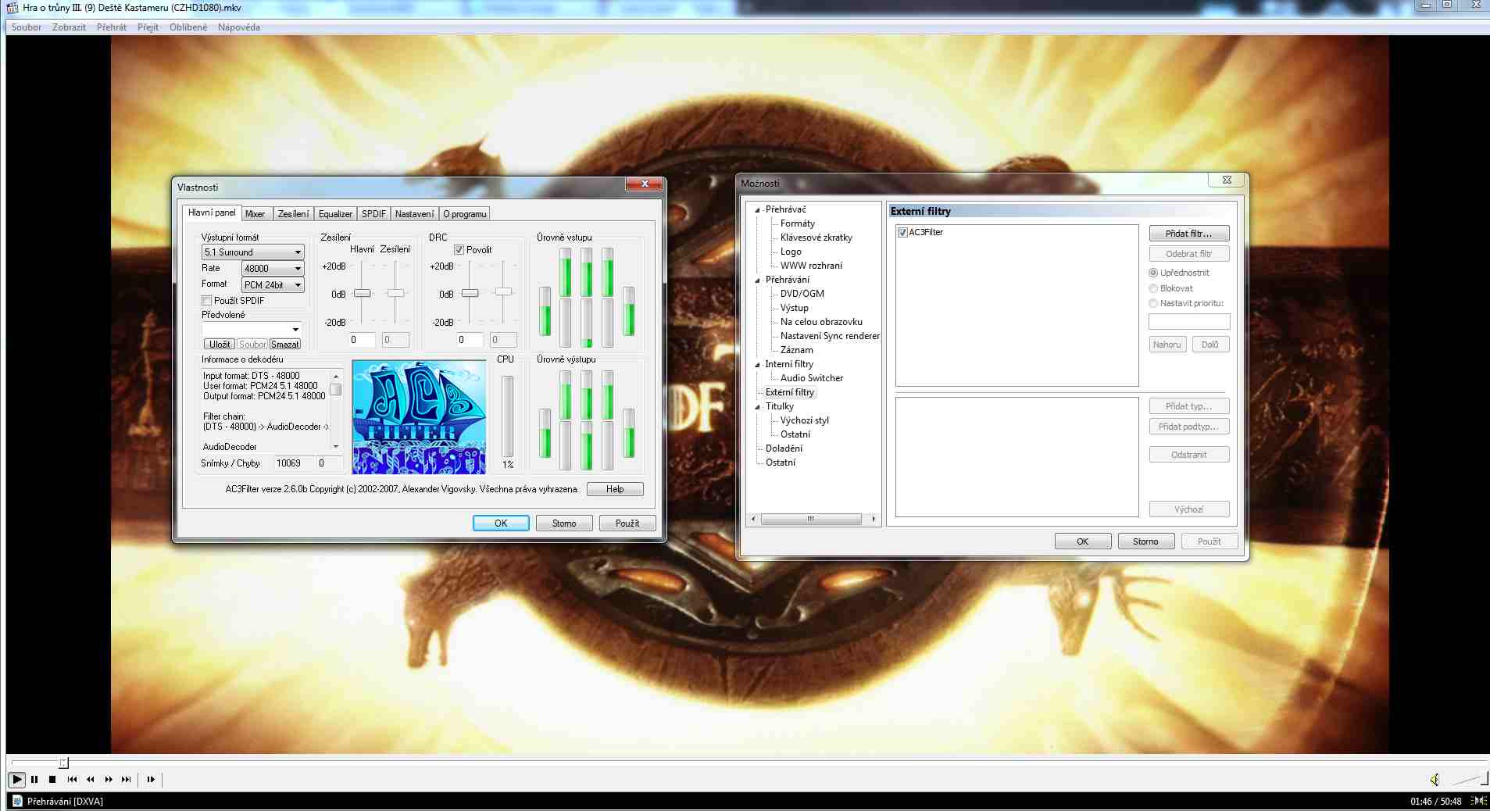Click Přidat filtr... button
1490x811 pixels.
(x=1188, y=234)
